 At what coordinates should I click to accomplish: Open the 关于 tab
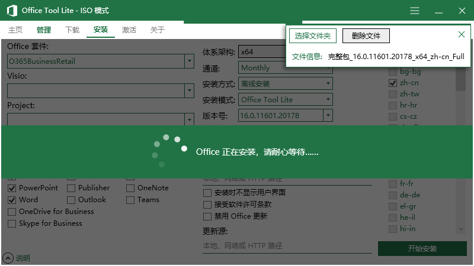pos(158,30)
